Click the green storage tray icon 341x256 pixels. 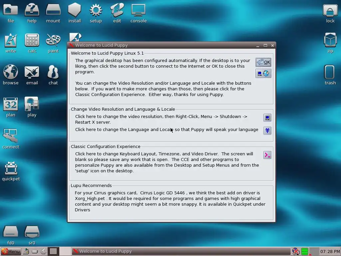[x=304, y=251]
